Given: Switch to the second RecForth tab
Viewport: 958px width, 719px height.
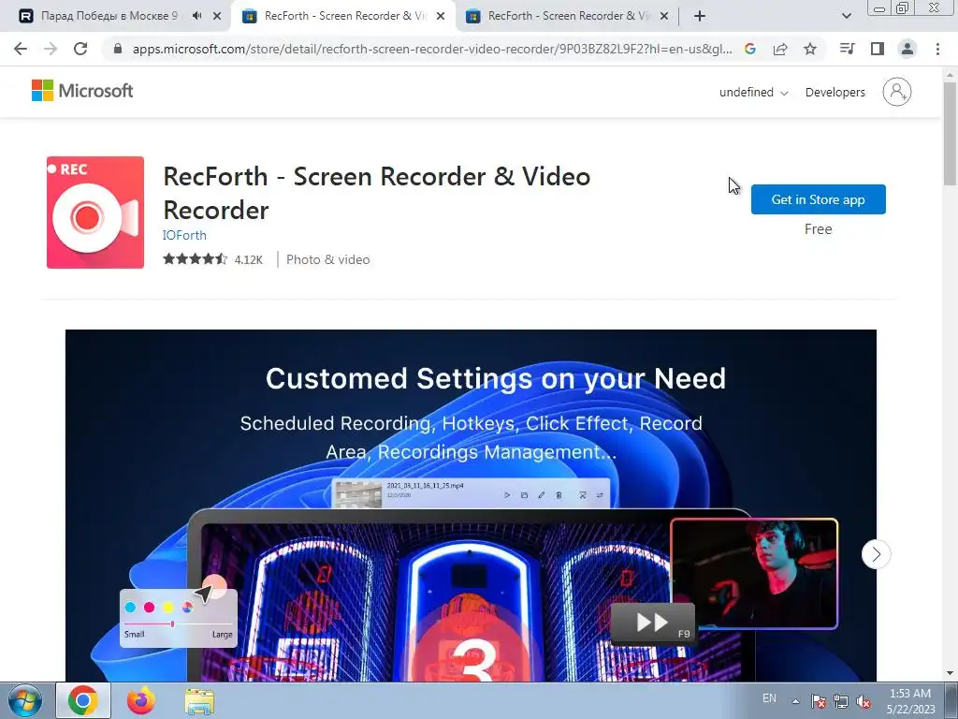Looking at the screenshot, I should (568, 16).
